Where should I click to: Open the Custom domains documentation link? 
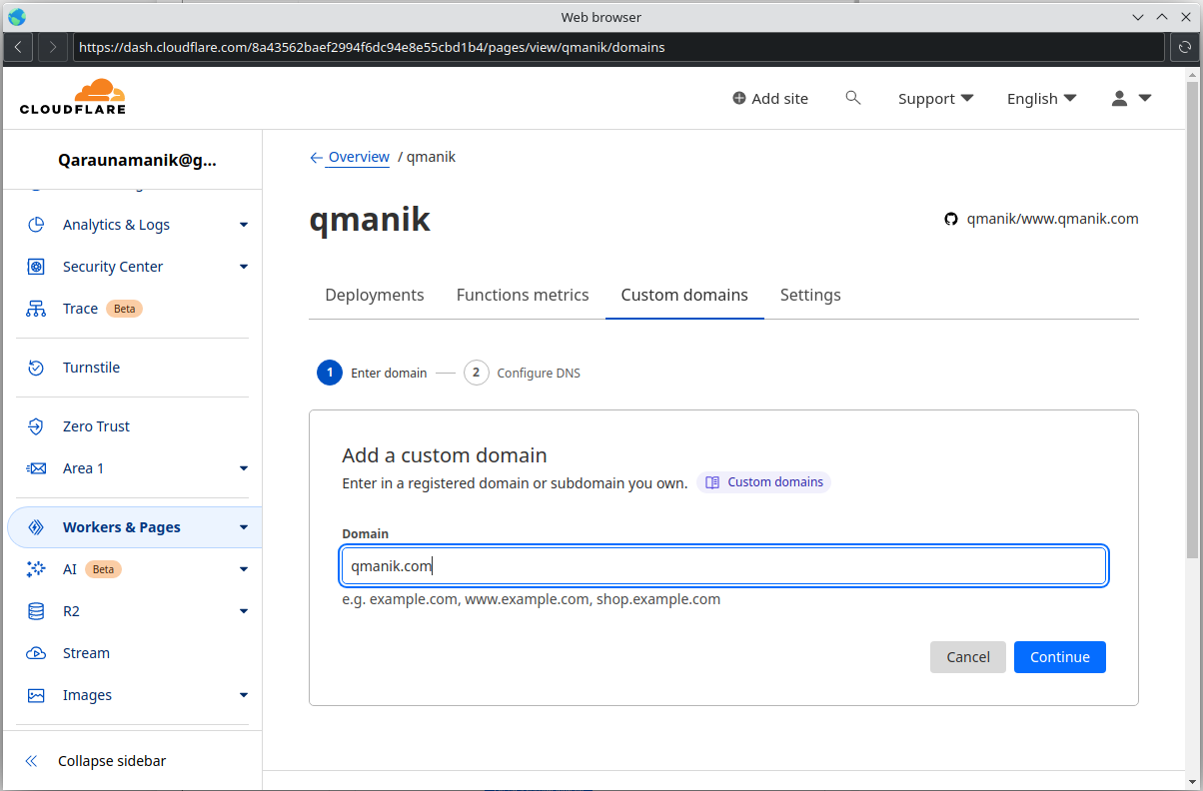764,482
